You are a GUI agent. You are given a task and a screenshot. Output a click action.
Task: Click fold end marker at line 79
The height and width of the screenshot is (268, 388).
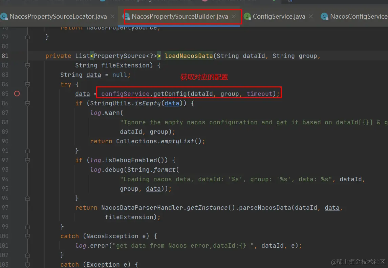click(27, 37)
